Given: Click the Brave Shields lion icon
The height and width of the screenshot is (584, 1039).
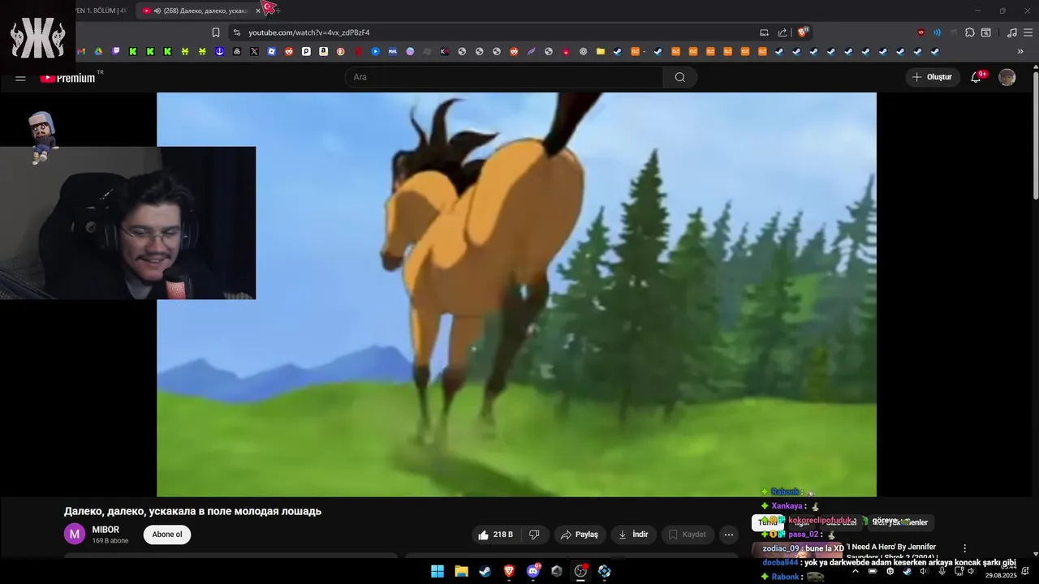Looking at the screenshot, I should pyautogui.click(x=802, y=32).
